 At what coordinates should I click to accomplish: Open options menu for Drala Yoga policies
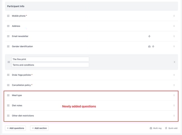click(x=174, y=75)
